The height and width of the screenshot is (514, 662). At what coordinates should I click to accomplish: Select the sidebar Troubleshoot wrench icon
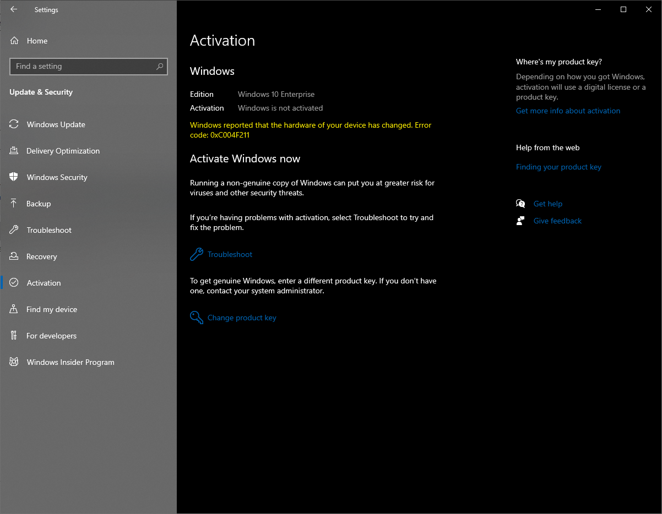[x=14, y=230]
